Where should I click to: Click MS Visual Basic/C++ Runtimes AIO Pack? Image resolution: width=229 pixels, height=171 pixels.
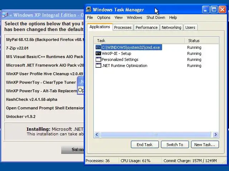45,57
